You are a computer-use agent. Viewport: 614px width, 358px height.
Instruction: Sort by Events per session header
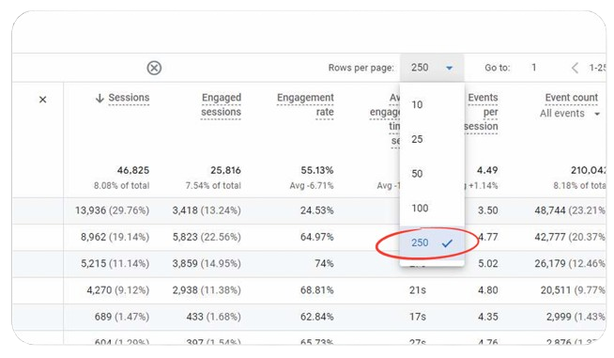(482, 112)
